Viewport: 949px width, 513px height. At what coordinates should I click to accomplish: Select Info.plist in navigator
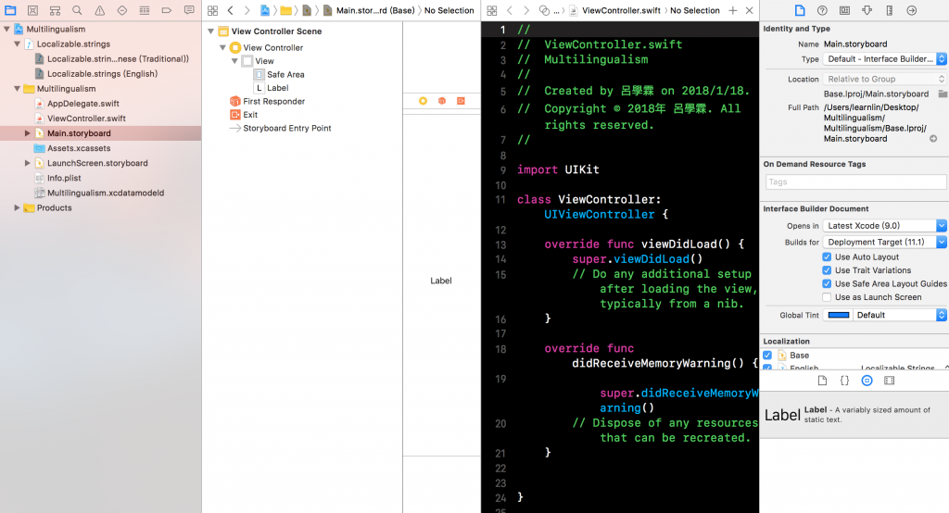[64, 178]
